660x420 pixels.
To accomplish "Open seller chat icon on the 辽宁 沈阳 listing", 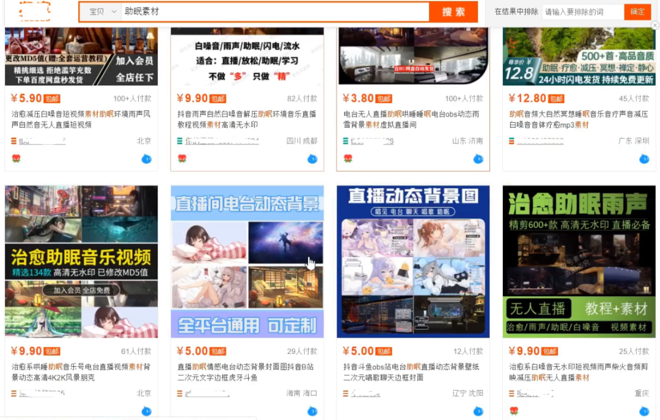I will [478, 411].
